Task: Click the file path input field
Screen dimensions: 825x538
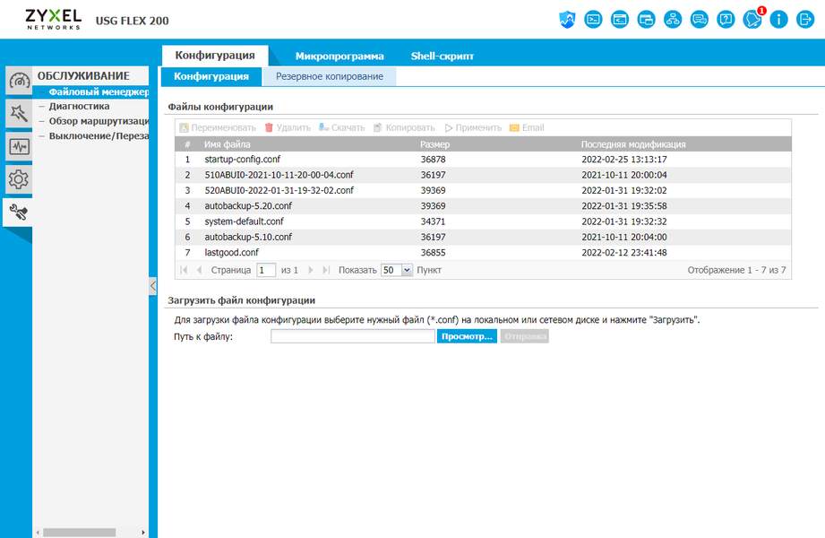Action: click(353, 336)
